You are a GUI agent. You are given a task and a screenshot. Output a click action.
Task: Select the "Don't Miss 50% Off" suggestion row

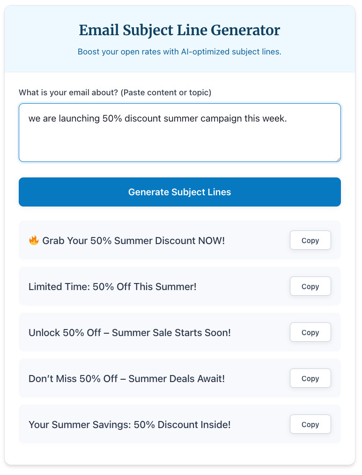140,378
